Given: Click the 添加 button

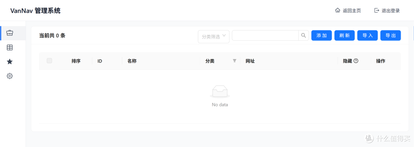Looking at the screenshot, I should [322, 35].
